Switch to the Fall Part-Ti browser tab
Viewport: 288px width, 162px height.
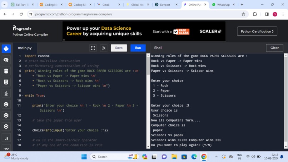(22, 5)
